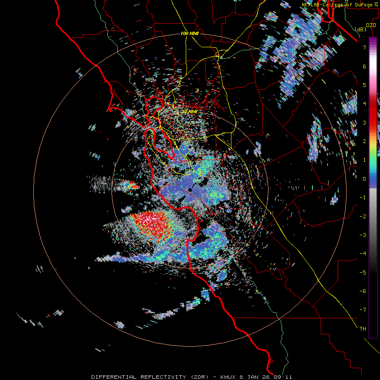The width and height of the screenshot is (380, 380).
Task: Click the '50 NMI' range ring label
Action: (190, 112)
